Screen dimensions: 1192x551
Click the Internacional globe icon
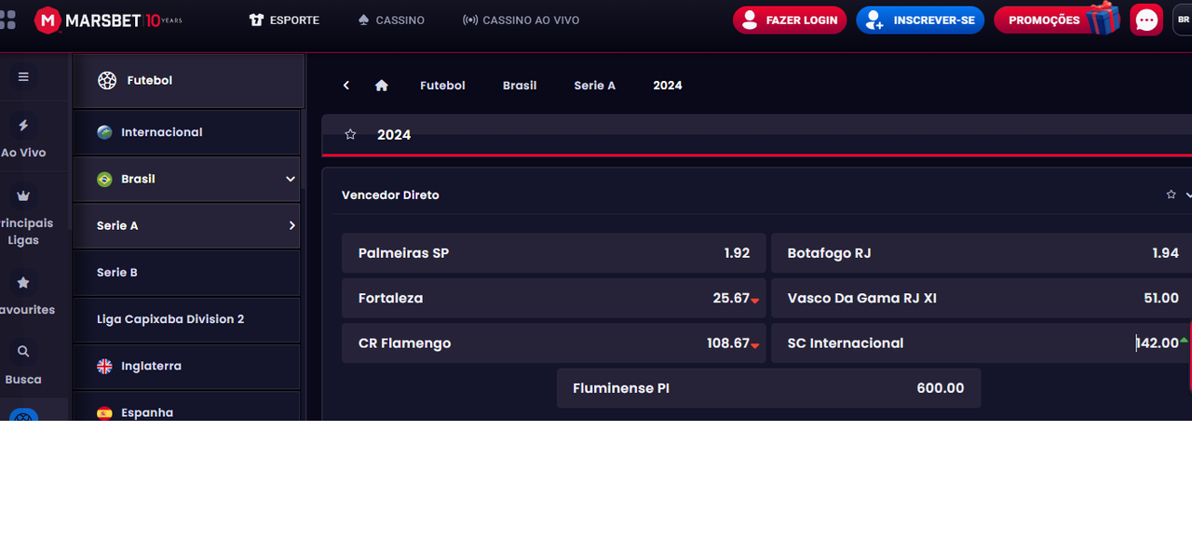click(x=104, y=132)
